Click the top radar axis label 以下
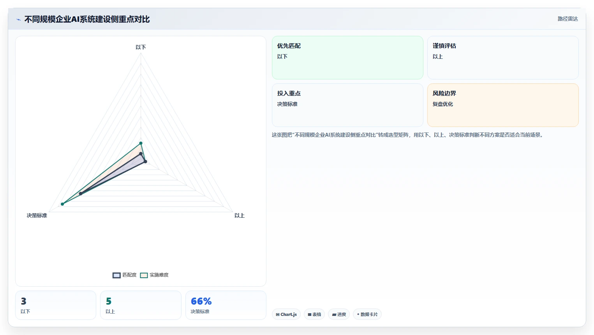The width and height of the screenshot is (594, 335). click(x=141, y=47)
